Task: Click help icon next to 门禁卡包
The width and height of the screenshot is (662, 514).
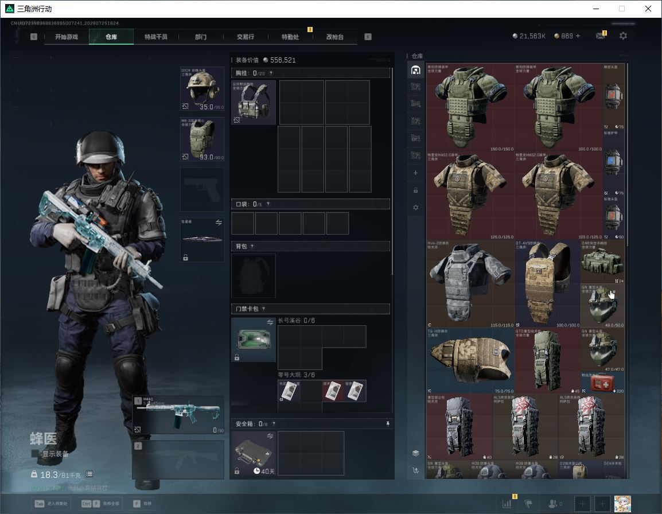Action: [x=263, y=309]
